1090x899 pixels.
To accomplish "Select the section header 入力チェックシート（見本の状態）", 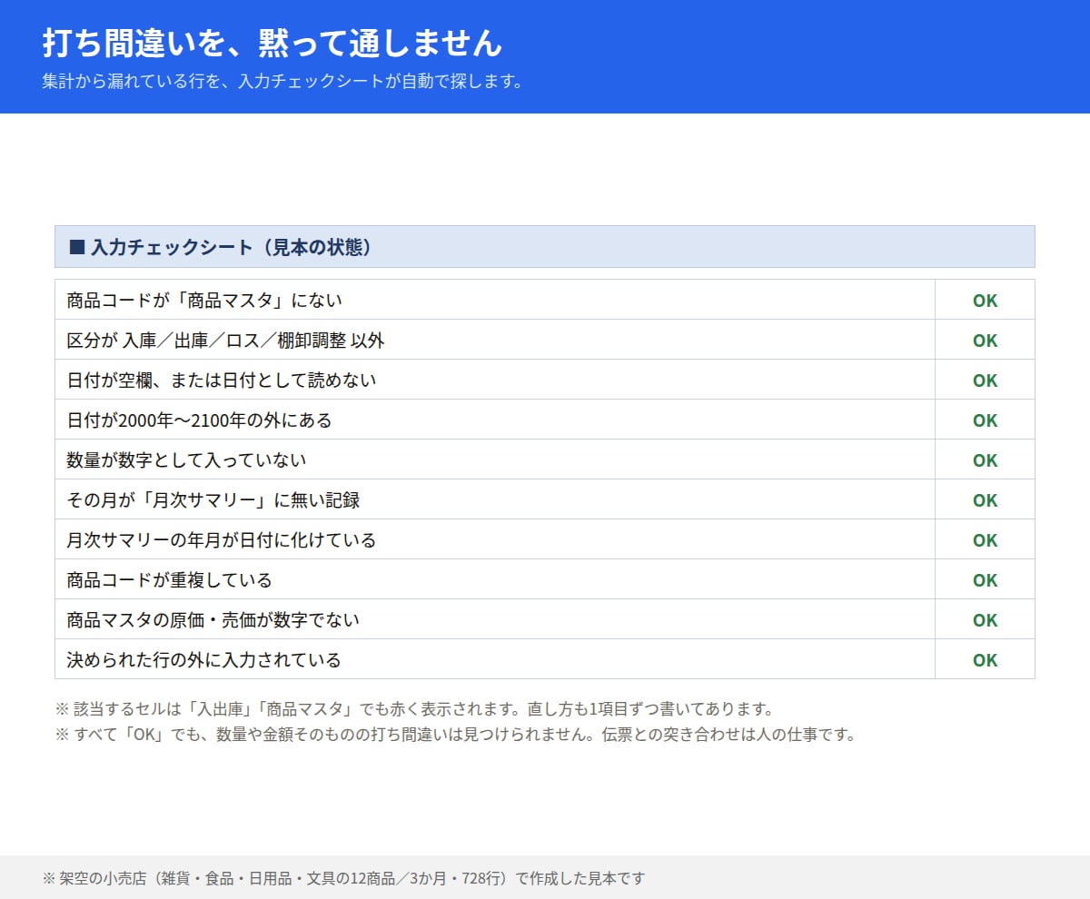I will tap(545, 247).
